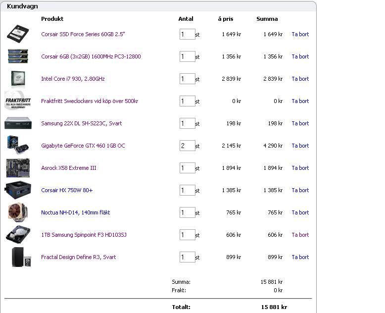Remove Samsung 22X DL drive via Ta bort

coord(300,123)
